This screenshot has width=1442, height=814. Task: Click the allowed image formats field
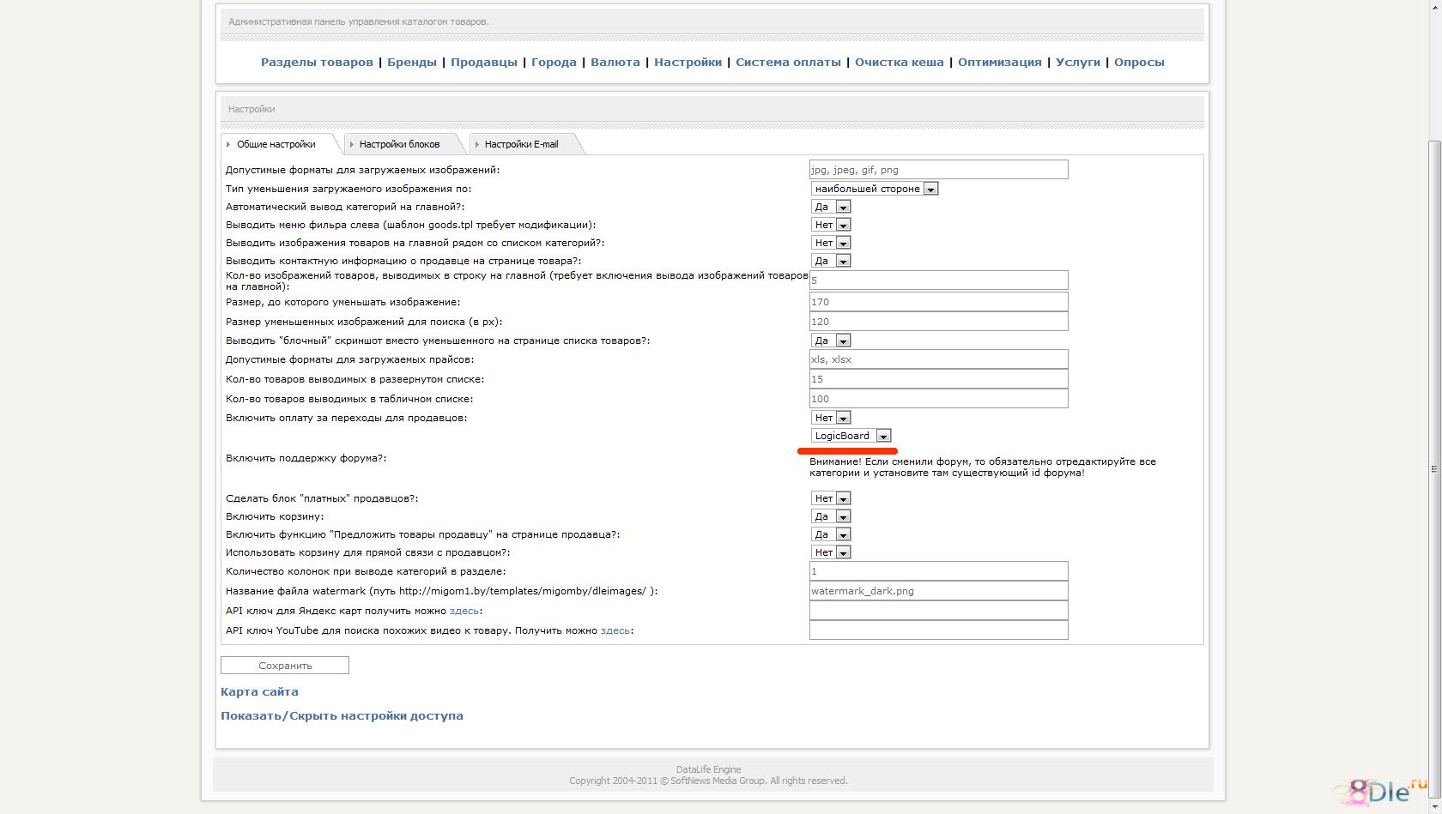[x=938, y=170]
